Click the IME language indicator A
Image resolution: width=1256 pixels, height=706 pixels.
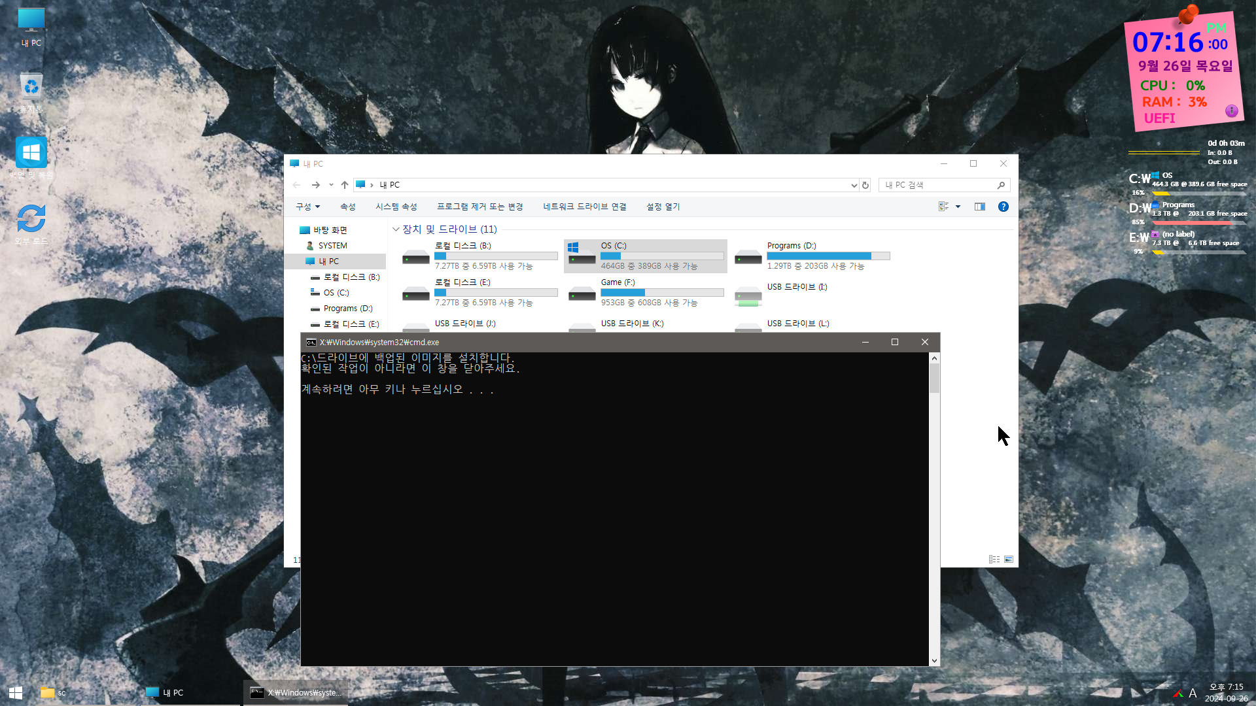pos(1193,694)
